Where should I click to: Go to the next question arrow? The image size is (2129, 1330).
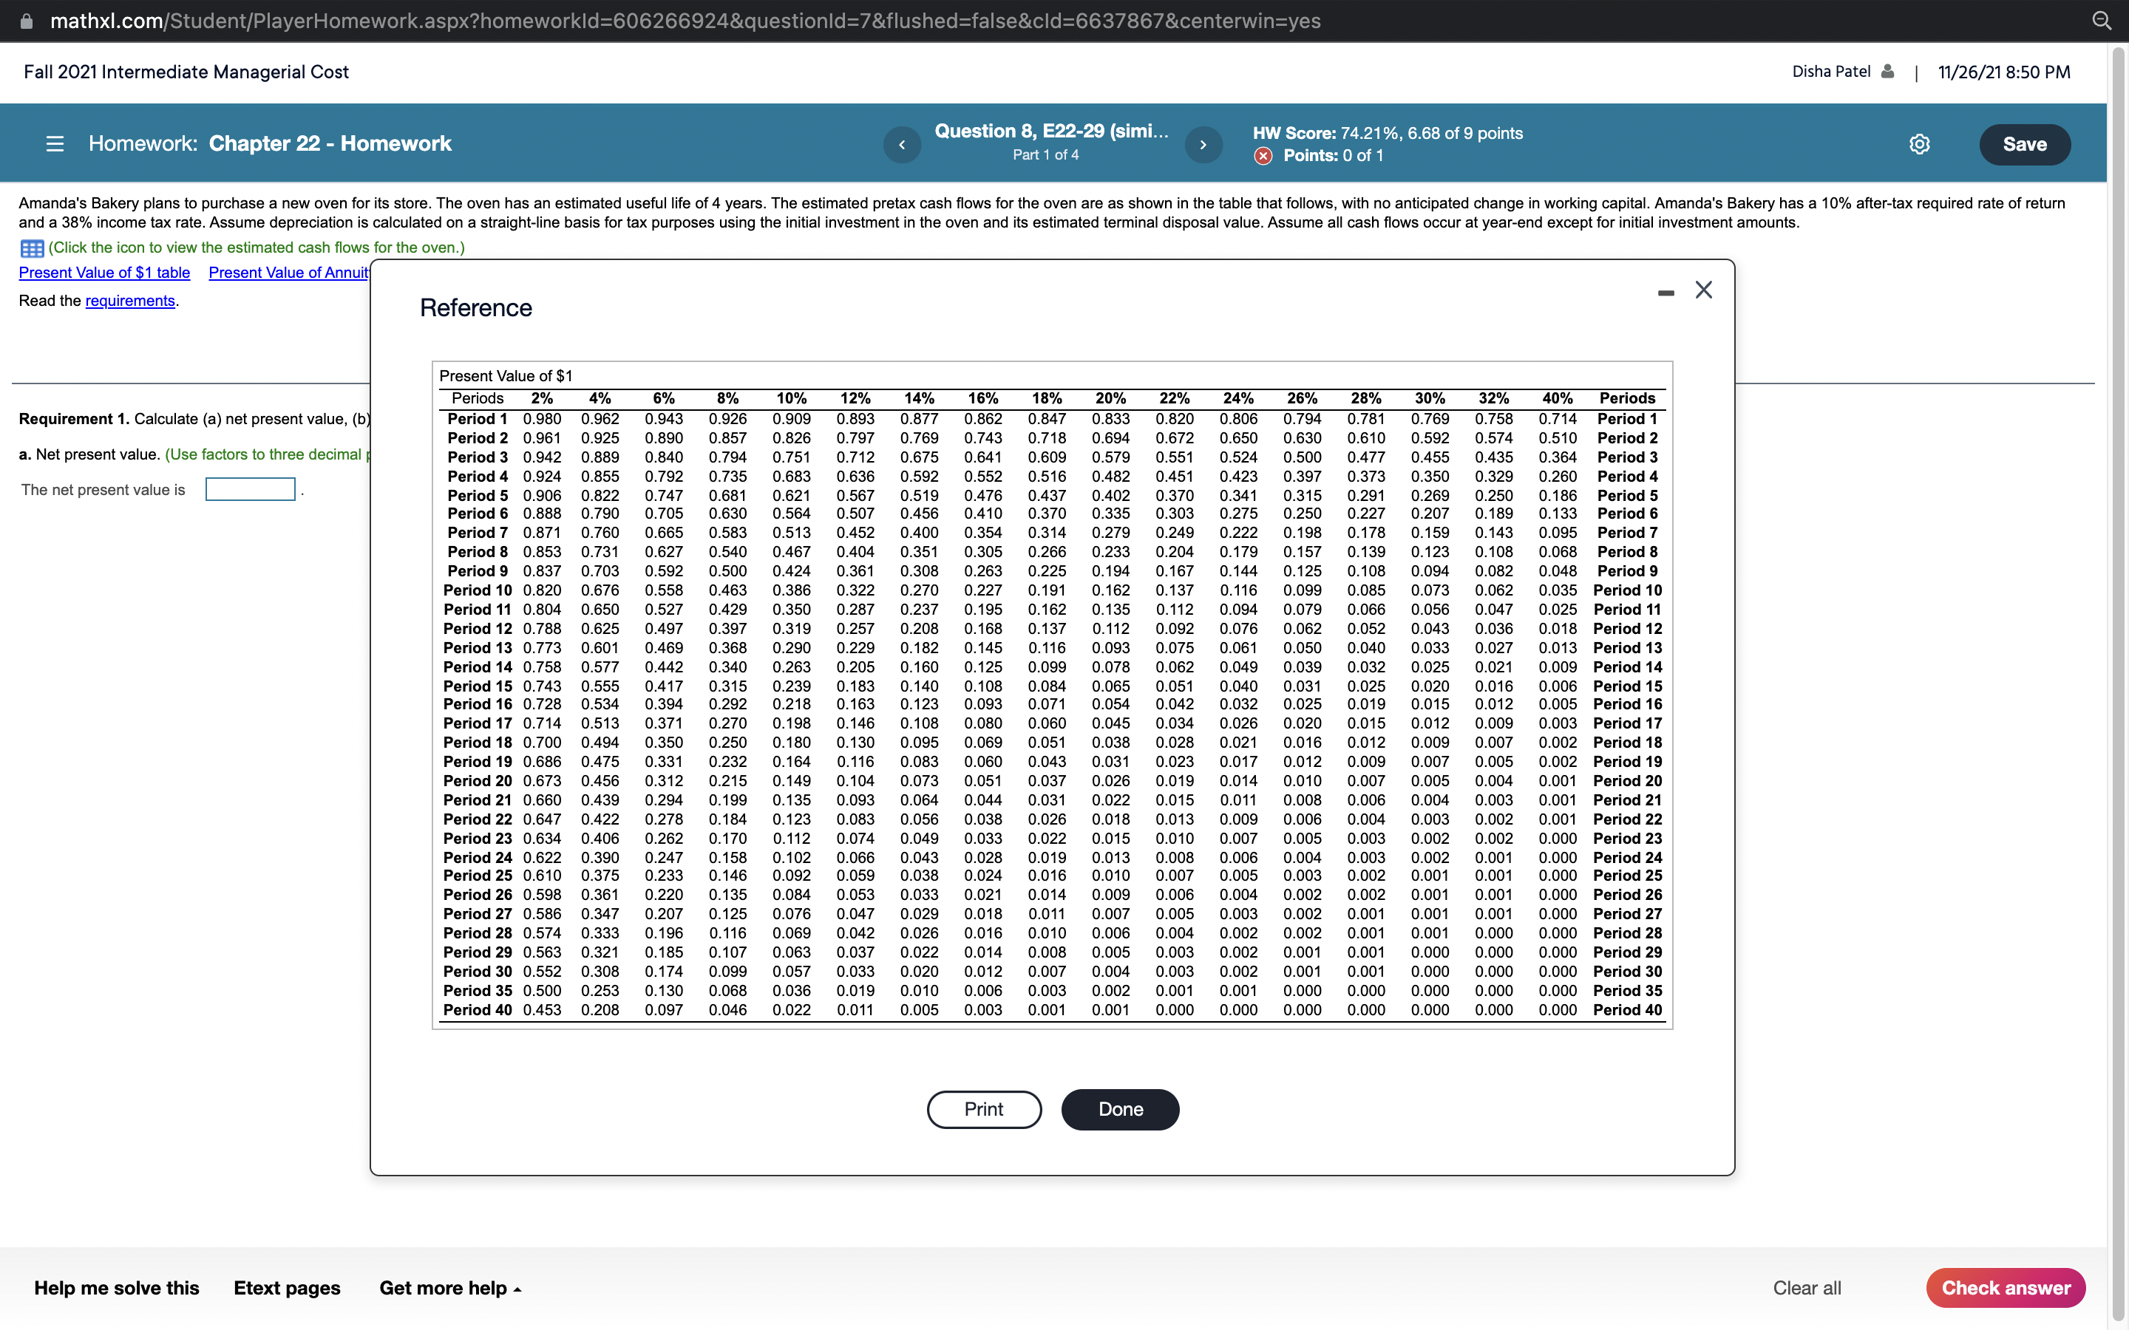(1203, 144)
